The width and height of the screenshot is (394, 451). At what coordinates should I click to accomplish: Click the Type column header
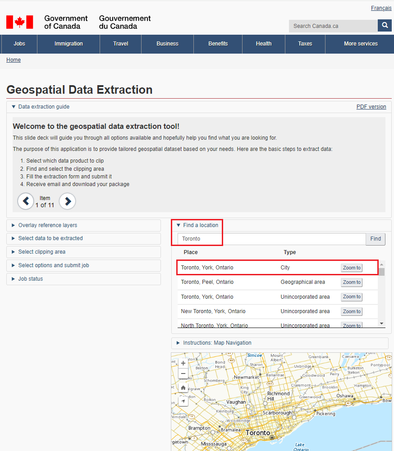point(289,252)
